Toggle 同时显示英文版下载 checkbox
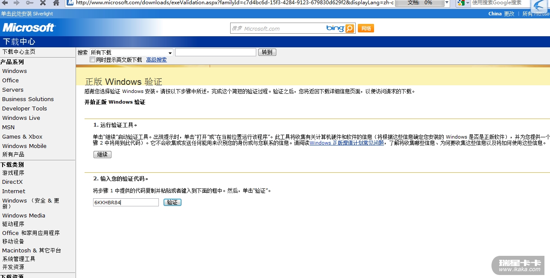The image size is (550, 278). pyautogui.click(x=92, y=60)
